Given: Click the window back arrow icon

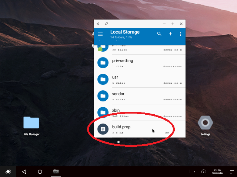Looking at the screenshot, I should click(98, 24).
